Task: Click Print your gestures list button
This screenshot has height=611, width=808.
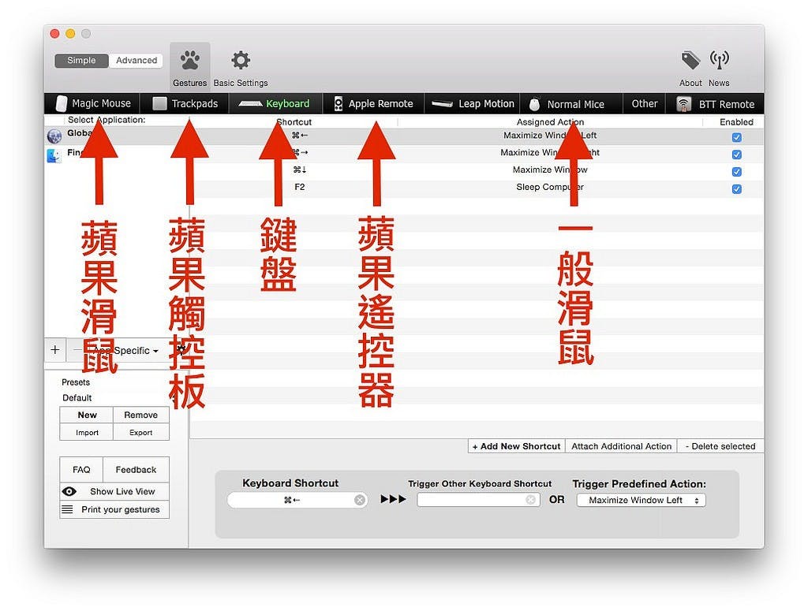Action: (x=114, y=509)
